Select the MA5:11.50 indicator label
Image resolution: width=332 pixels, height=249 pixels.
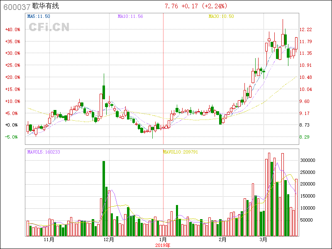pos(39,16)
